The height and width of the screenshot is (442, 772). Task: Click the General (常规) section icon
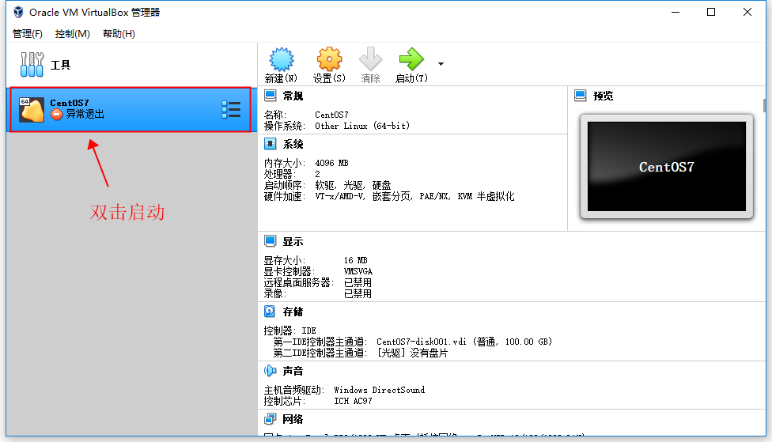(x=271, y=96)
